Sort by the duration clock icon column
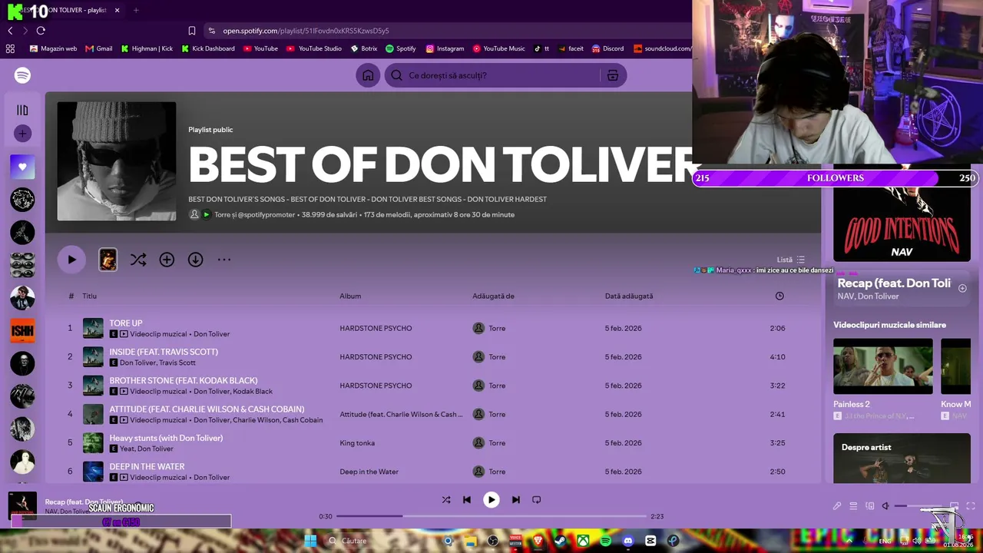Screen dimensions: 983x553 (x=779, y=296)
